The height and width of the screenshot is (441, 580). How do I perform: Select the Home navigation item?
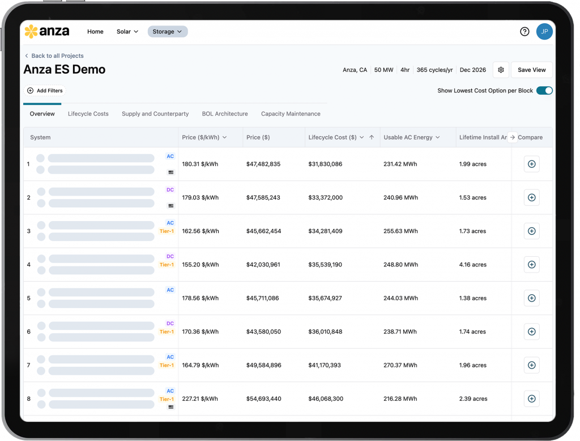click(x=95, y=32)
